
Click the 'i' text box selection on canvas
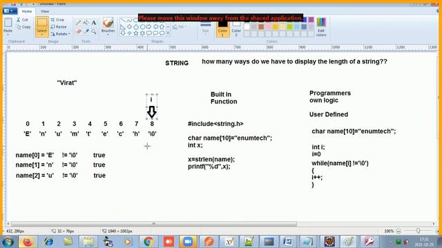(x=152, y=107)
